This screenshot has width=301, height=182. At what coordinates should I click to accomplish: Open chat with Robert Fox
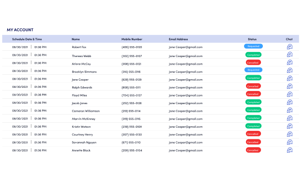click(290, 47)
